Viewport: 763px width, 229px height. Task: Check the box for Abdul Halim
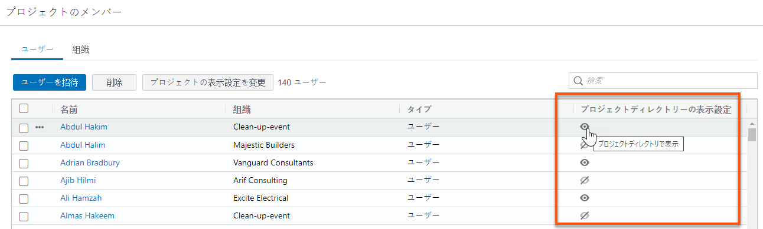click(x=24, y=145)
